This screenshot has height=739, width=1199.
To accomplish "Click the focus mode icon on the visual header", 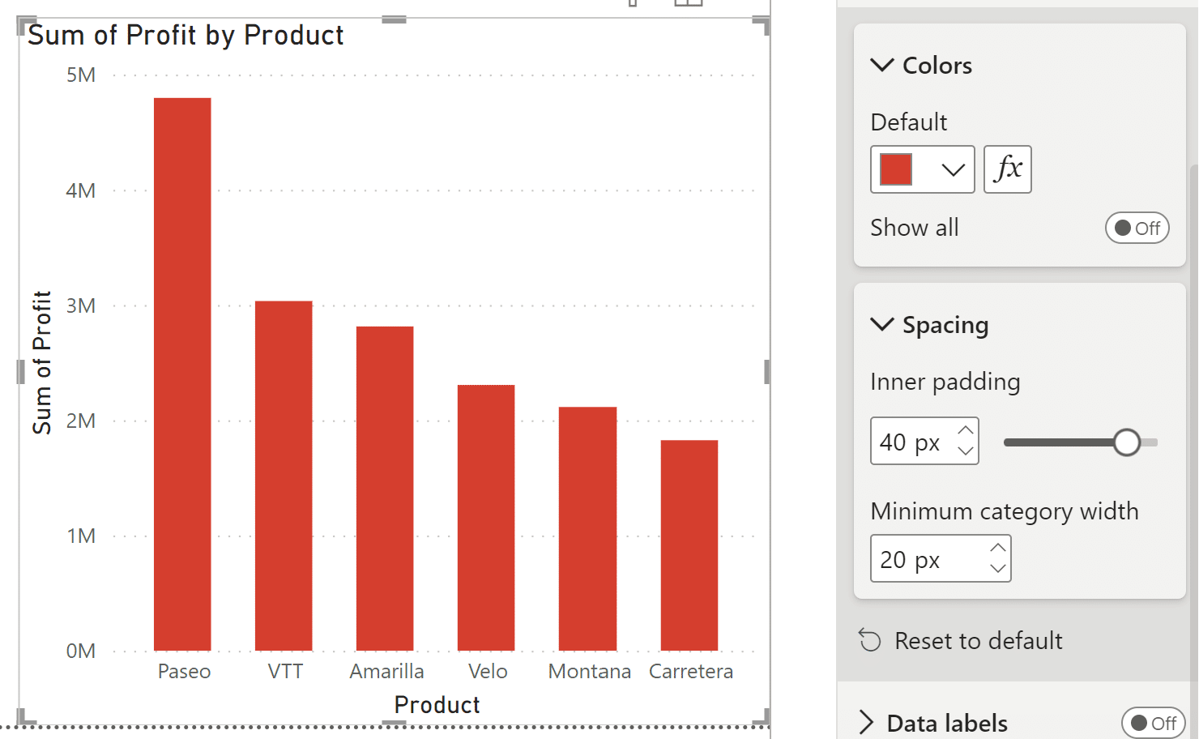I will (689, 4).
